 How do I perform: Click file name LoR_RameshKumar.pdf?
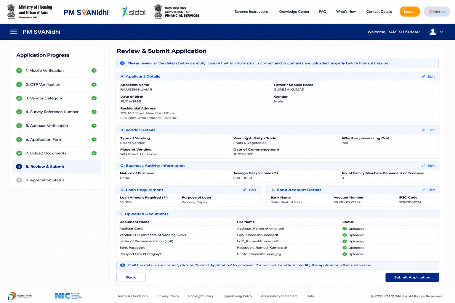(258, 241)
